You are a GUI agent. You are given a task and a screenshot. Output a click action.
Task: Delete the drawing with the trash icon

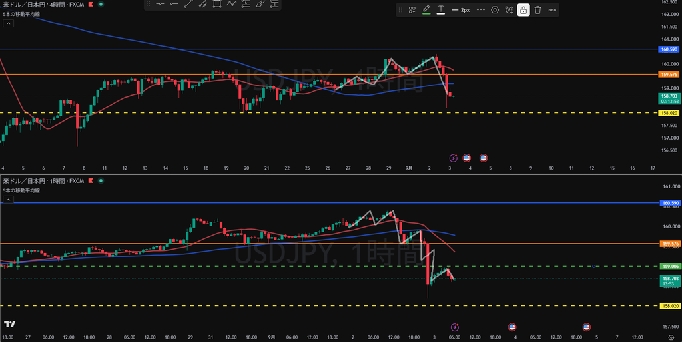538,10
